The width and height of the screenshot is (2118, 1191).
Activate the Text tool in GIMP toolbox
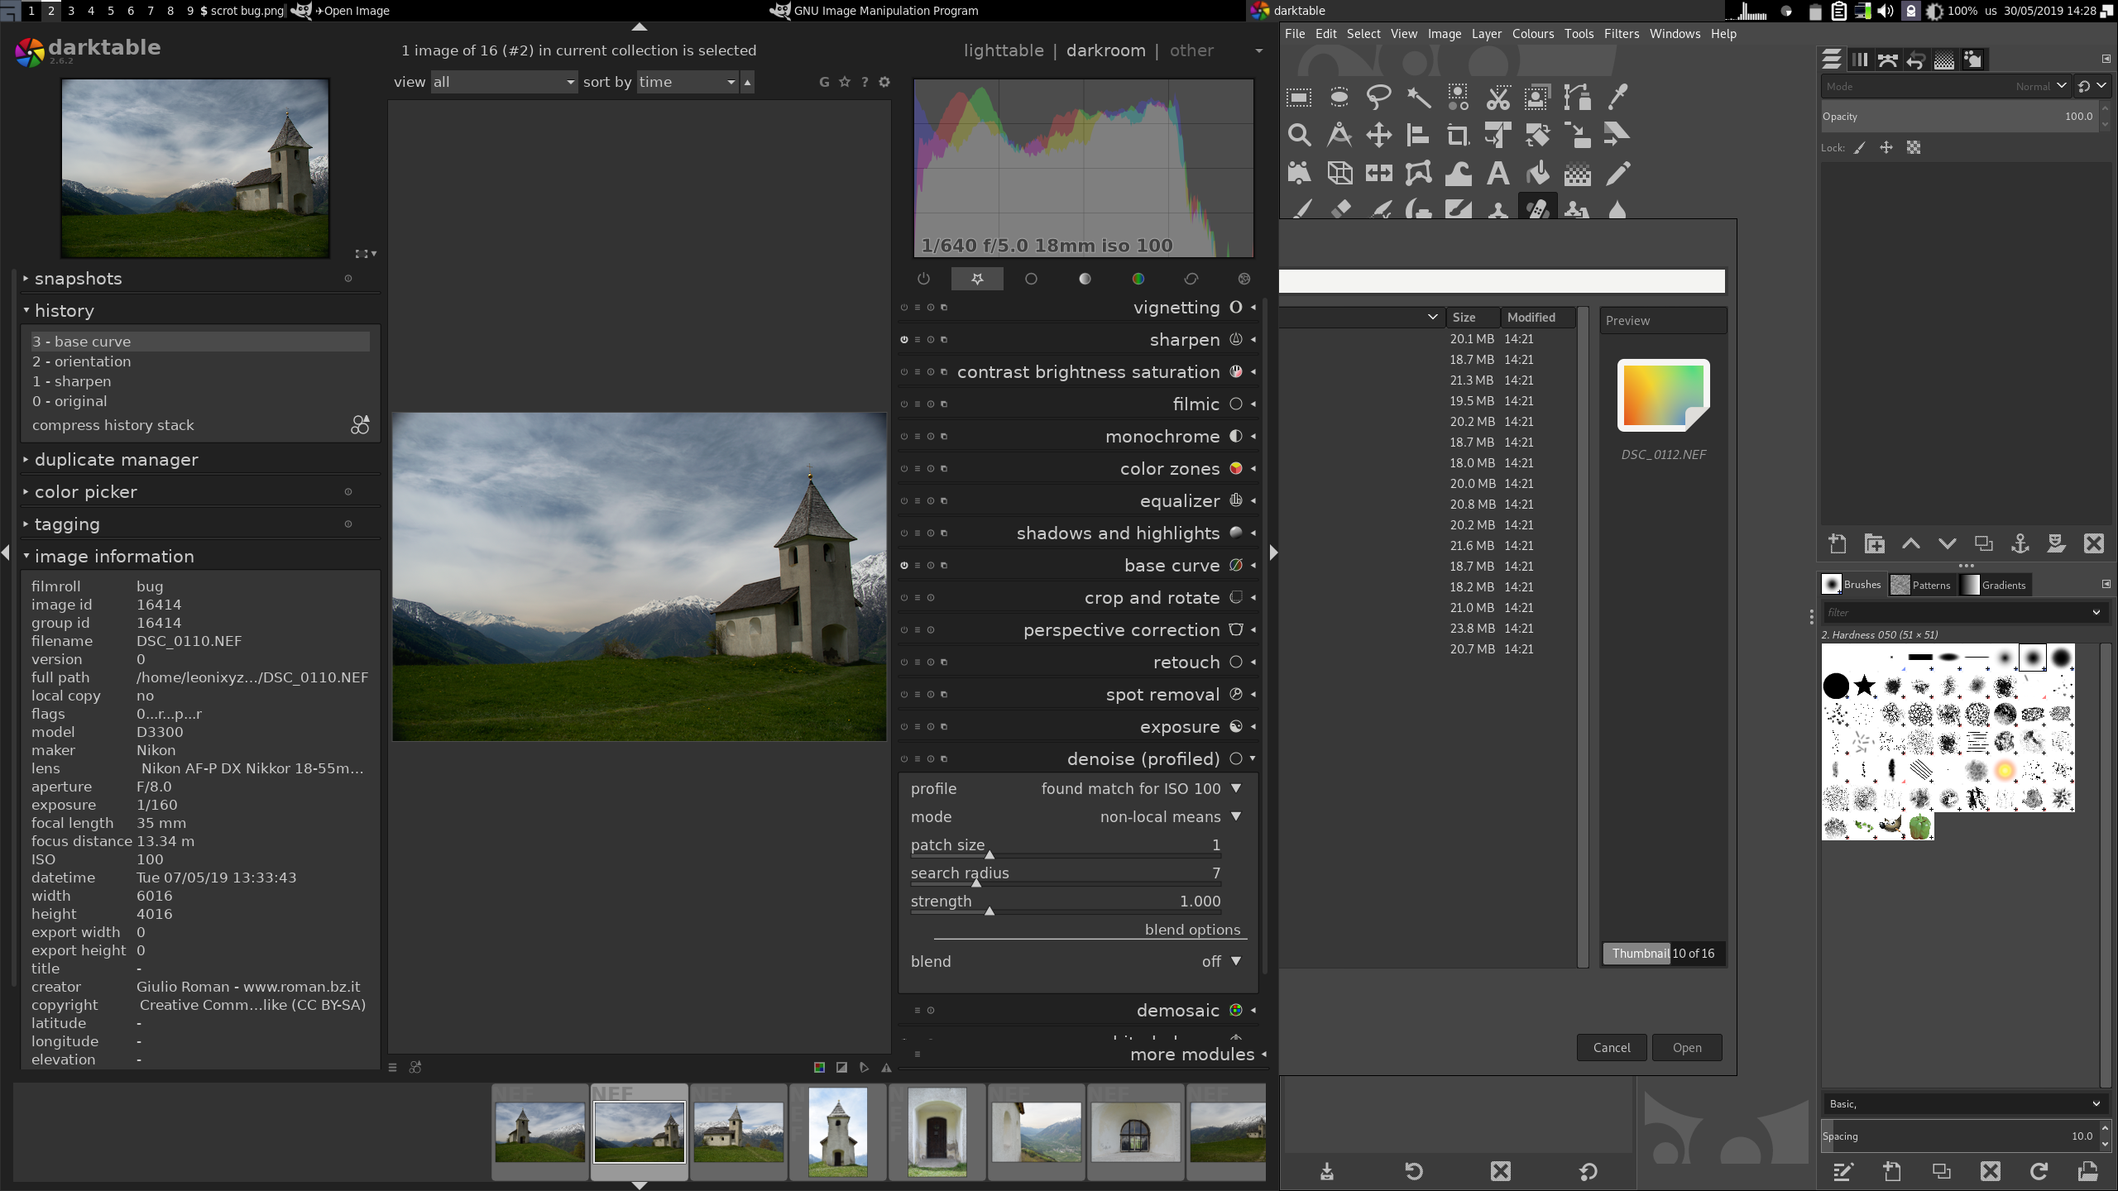click(1497, 174)
